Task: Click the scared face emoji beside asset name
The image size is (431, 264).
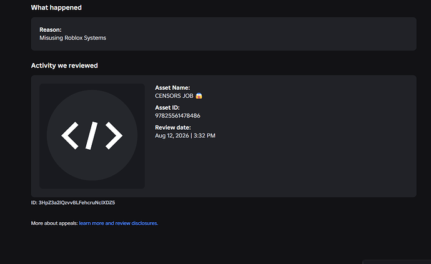Action: pyautogui.click(x=199, y=96)
